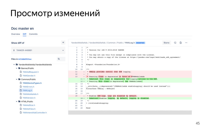Click the folder icon of Common/Public
210x131 pixels.
[19, 79]
